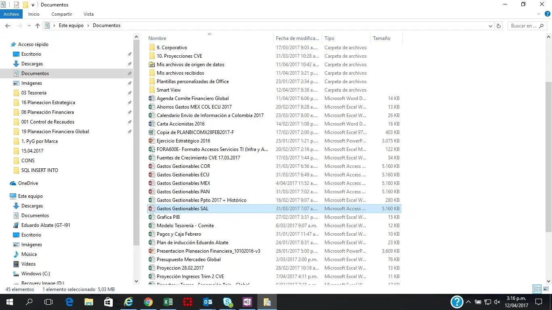
Task: Open taskbar clock and date
Action: (517, 302)
